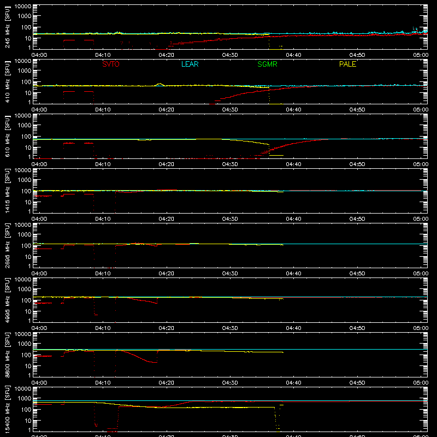Screen dimensions: 437x437
Task: Click the yellow PALE legend label
Action: [347, 64]
